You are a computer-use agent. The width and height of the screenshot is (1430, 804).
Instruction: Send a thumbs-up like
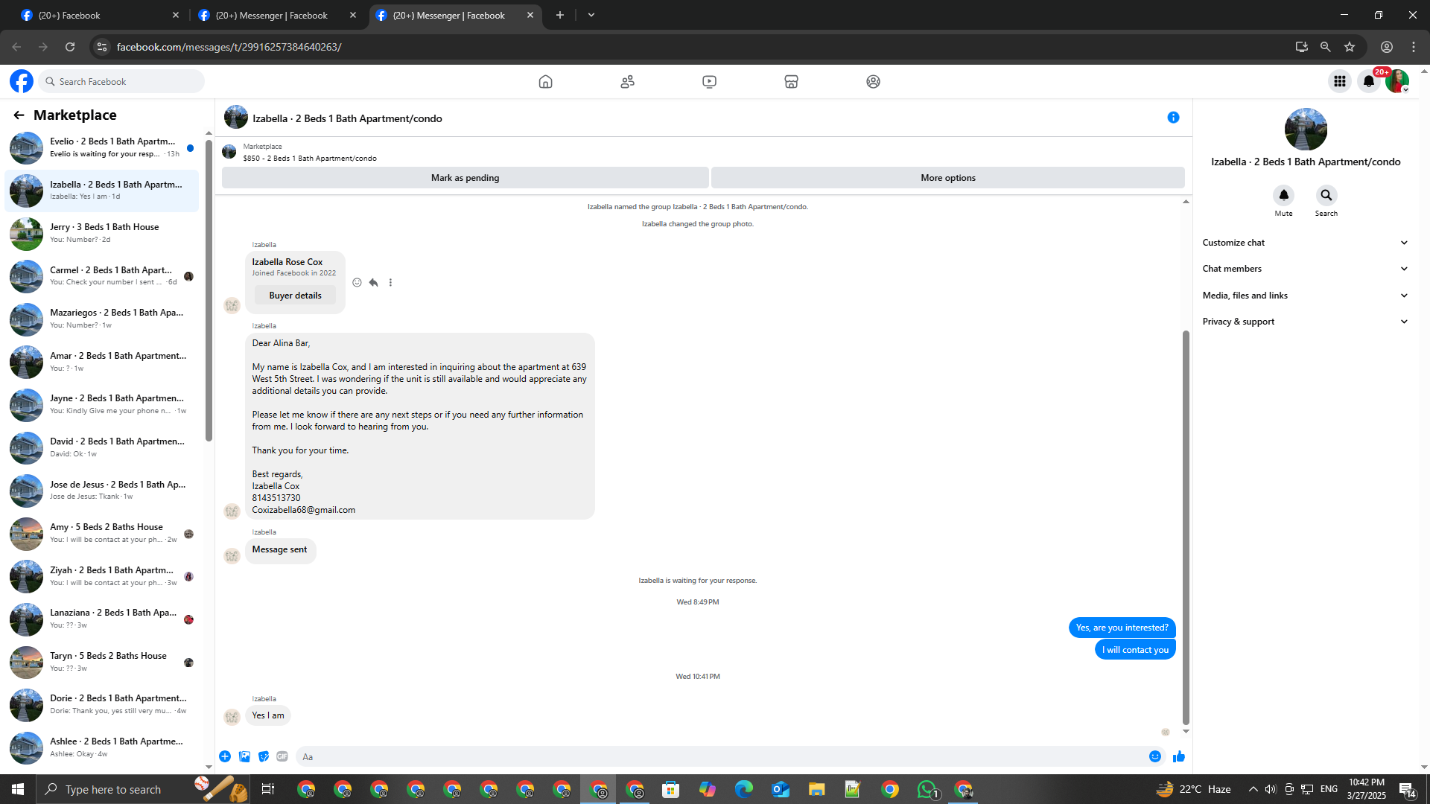pyautogui.click(x=1178, y=756)
